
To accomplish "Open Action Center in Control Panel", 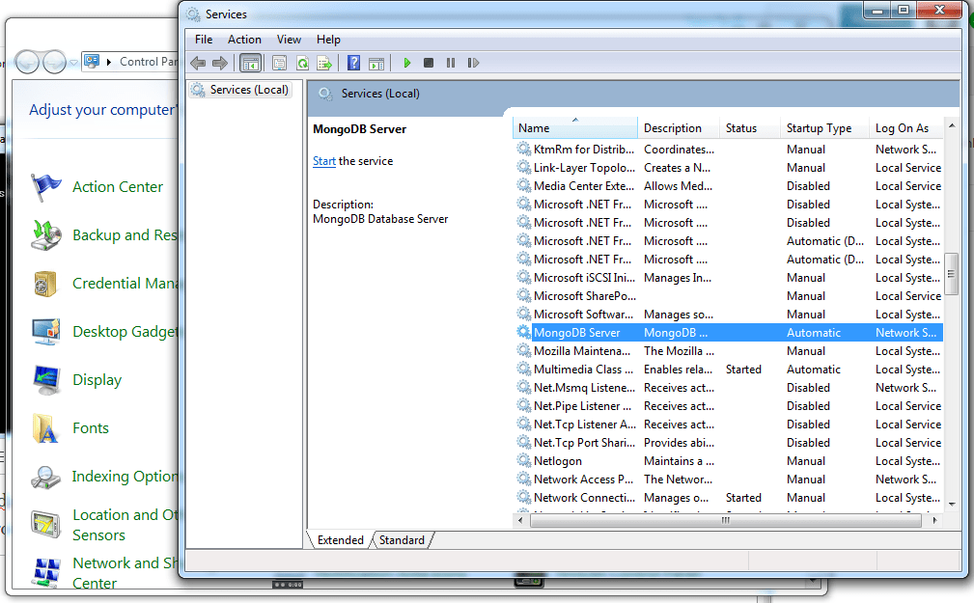I will [117, 187].
